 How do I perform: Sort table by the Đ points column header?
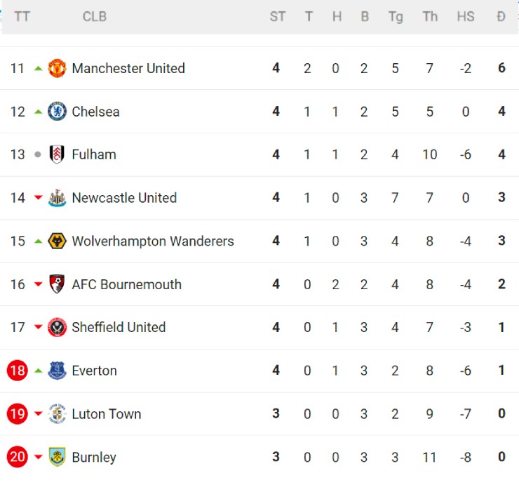click(x=501, y=16)
